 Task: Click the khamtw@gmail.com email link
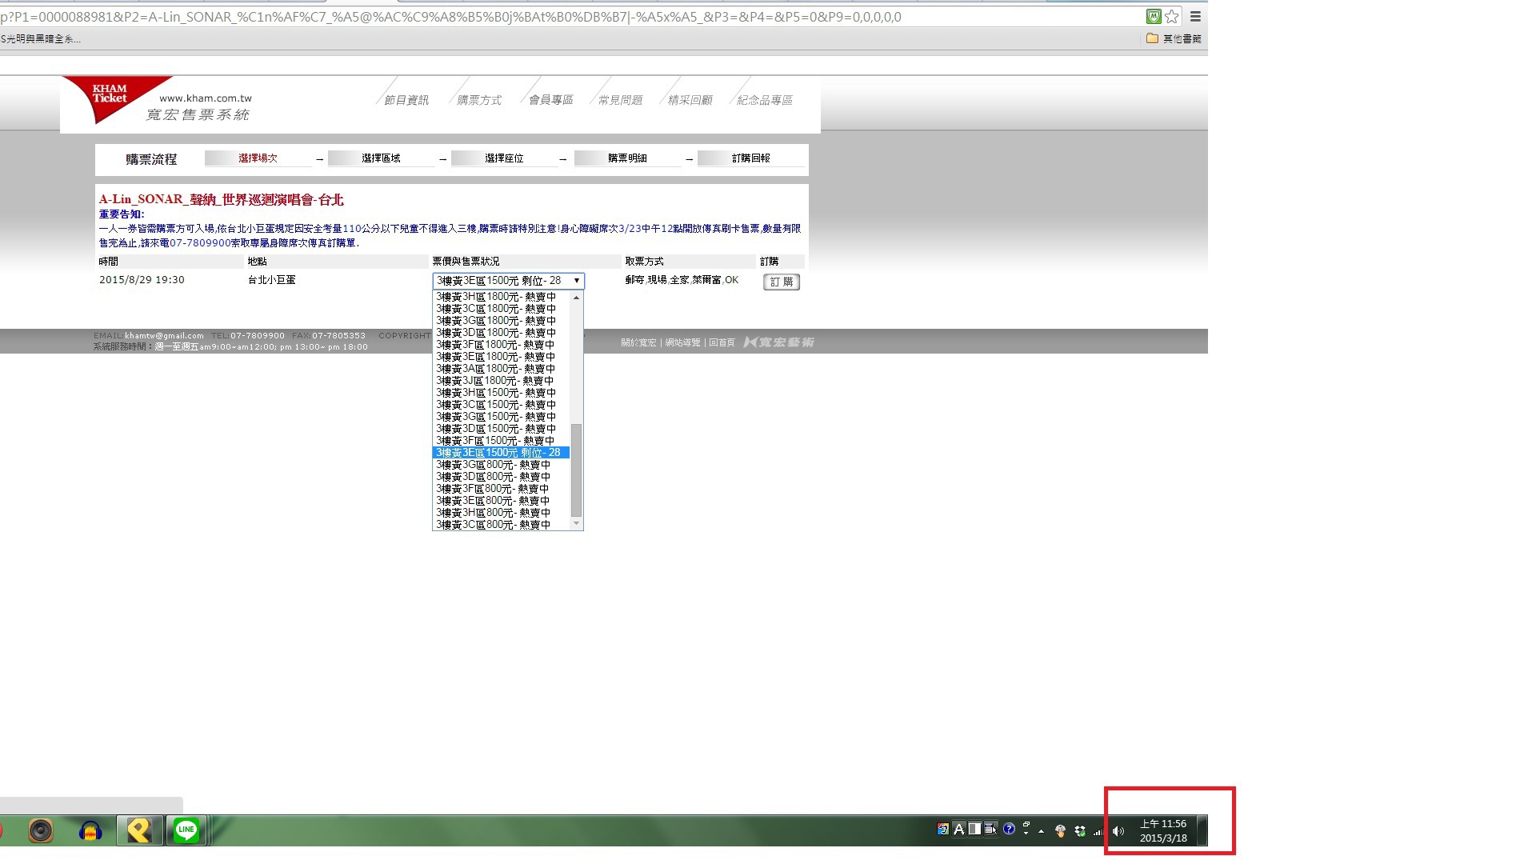[x=164, y=336]
